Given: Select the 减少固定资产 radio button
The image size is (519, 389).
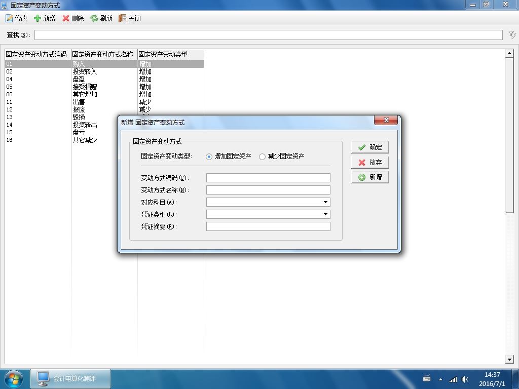Looking at the screenshot, I should [x=262, y=157].
